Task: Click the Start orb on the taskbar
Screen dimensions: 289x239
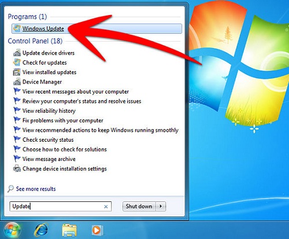Action: 12,230
